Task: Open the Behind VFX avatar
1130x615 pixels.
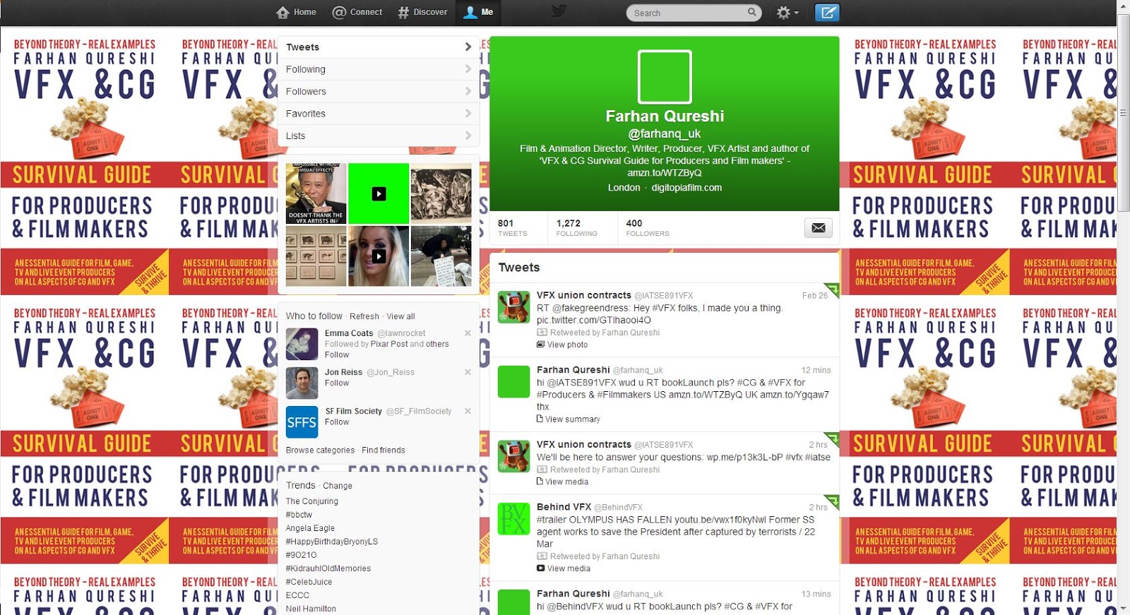Action: [x=513, y=519]
